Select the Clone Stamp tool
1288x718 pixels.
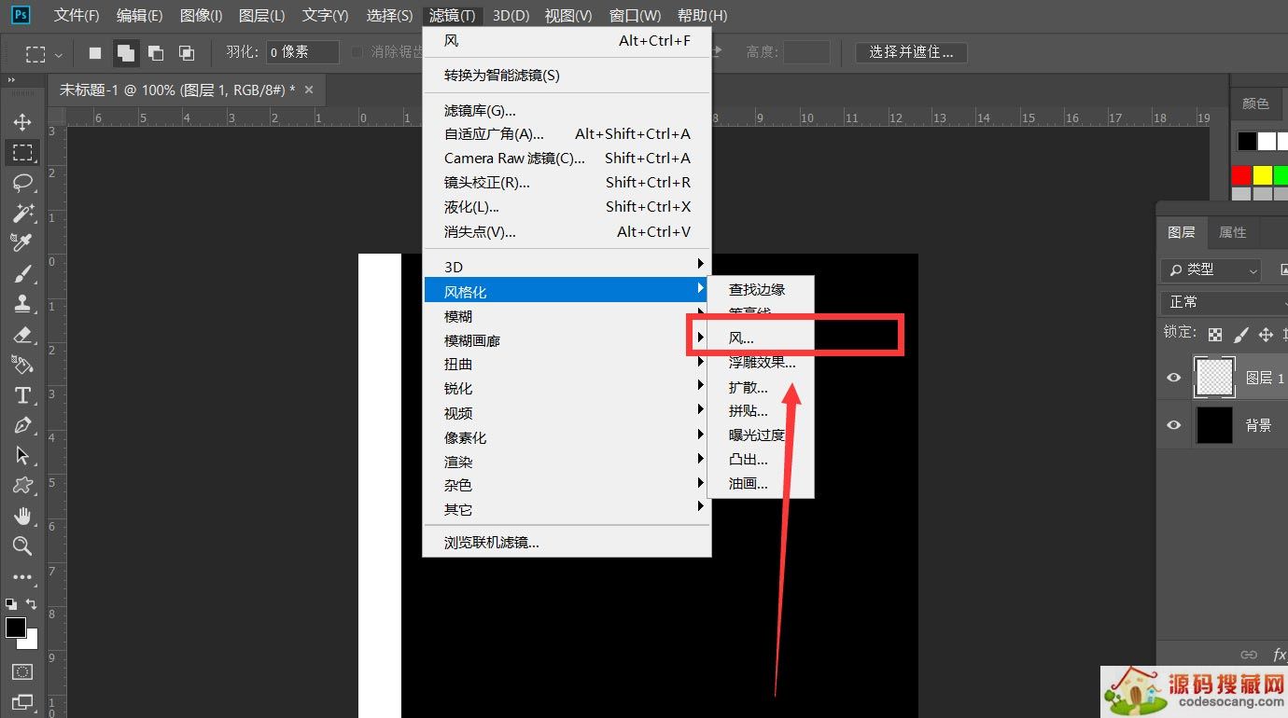tap(22, 304)
